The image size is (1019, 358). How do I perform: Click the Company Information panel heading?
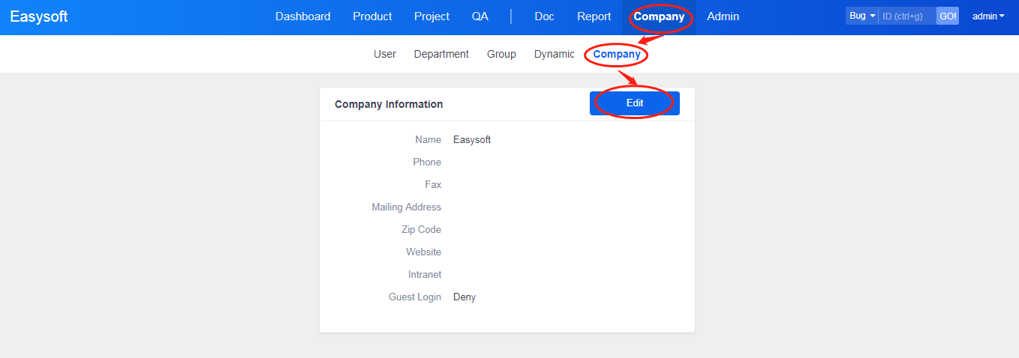click(x=389, y=104)
